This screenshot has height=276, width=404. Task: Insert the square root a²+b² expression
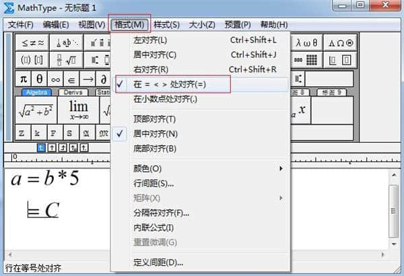click(x=36, y=110)
